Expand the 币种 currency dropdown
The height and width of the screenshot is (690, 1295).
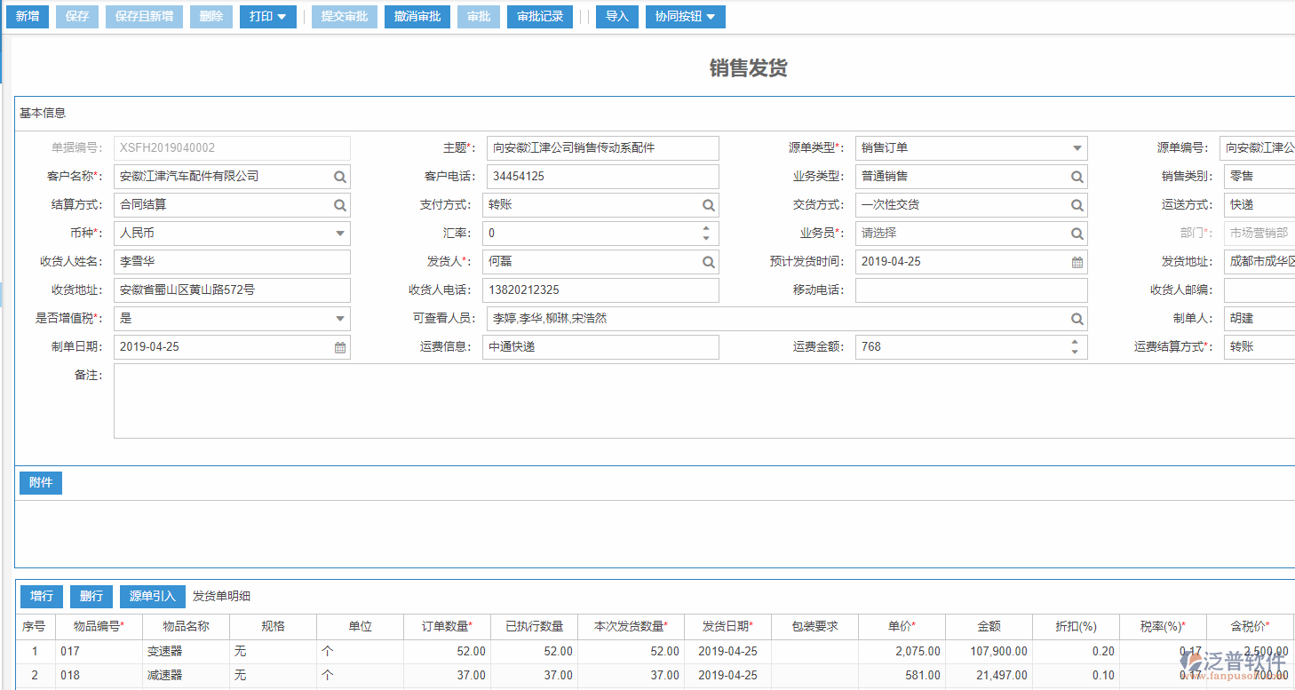338,233
